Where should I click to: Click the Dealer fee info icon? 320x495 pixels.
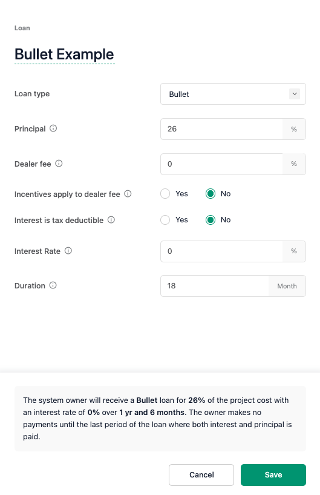(59, 163)
